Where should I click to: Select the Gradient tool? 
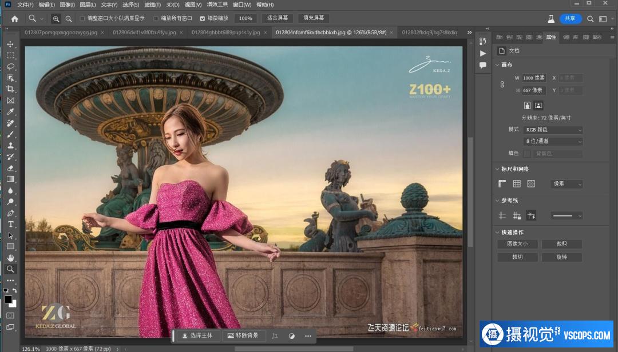(x=10, y=179)
